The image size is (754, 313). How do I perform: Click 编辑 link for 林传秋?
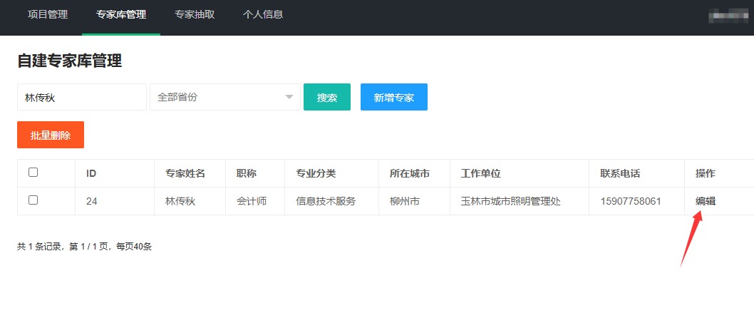coord(706,201)
